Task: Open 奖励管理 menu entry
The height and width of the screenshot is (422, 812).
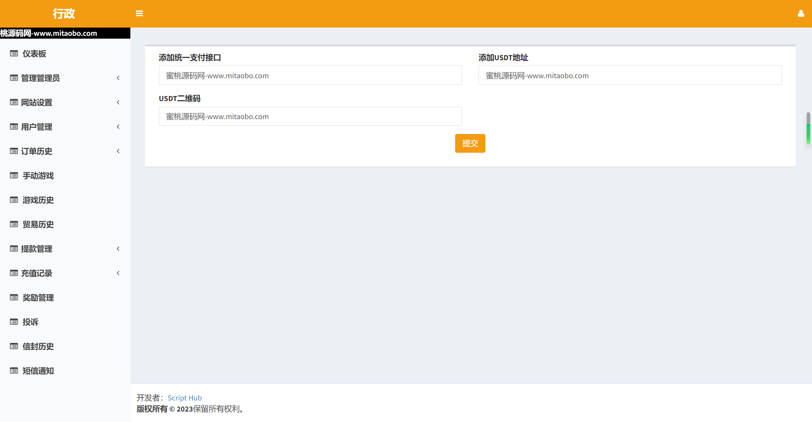Action: pyautogui.click(x=65, y=297)
